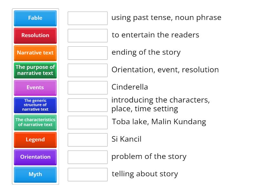Select 'The generic structure of narrative text' tile
Image resolution: width=258 pixels, height=193 pixels.
pyautogui.click(x=35, y=105)
